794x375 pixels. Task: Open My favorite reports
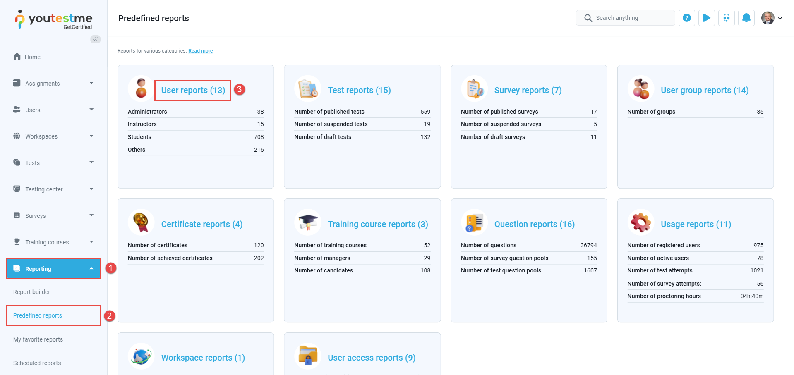coord(38,339)
